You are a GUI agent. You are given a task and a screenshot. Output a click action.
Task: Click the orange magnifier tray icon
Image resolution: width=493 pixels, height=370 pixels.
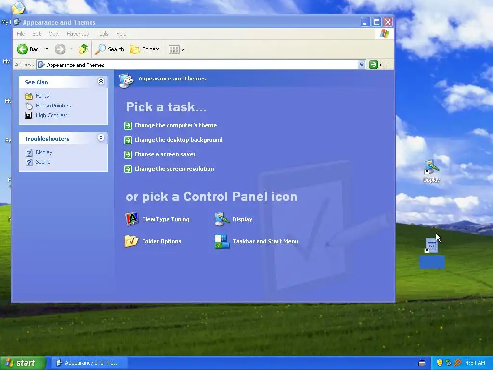(457, 363)
